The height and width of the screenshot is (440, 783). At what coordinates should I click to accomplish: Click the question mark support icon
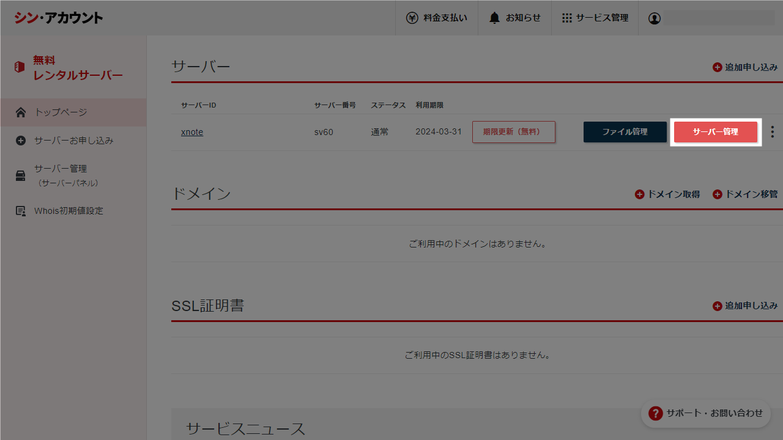pos(656,413)
